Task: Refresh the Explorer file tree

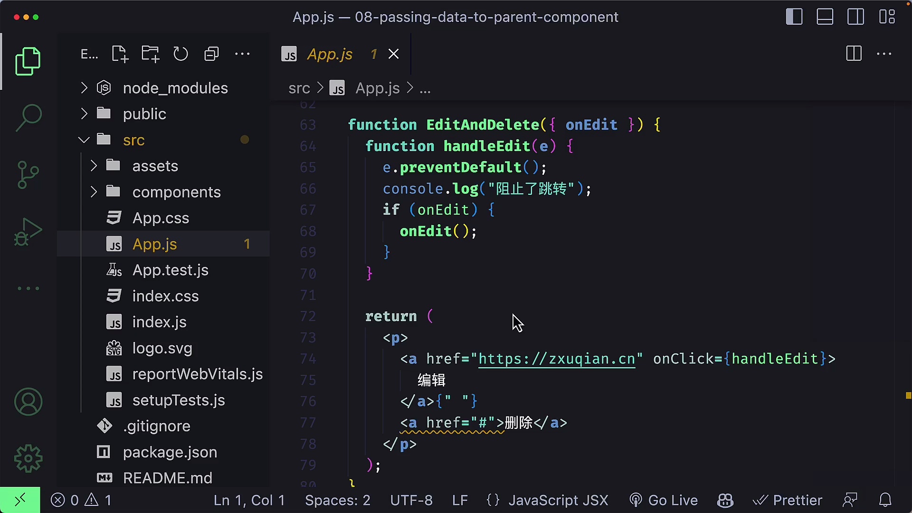Action: [x=180, y=53]
